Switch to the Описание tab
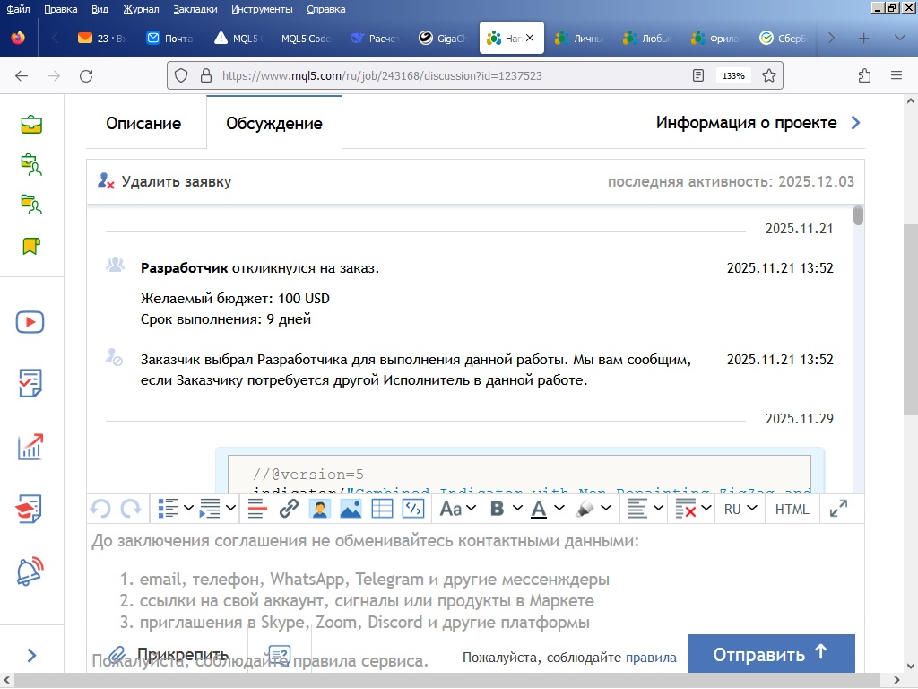Image resolution: width=918 pixels, height=689 pixels. (143, 124)
